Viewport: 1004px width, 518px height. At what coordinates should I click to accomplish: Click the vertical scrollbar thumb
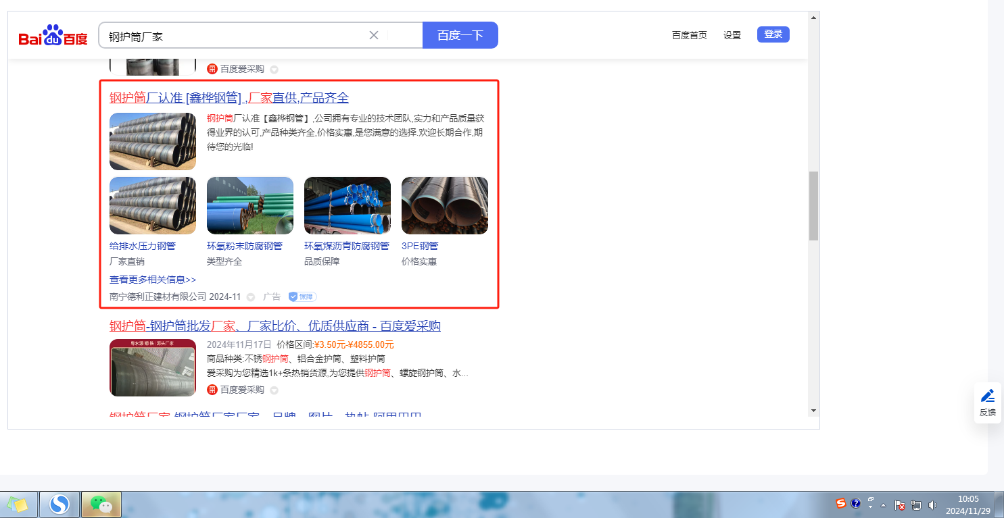[x=814, y=206]
